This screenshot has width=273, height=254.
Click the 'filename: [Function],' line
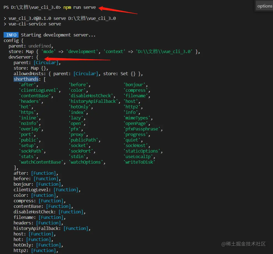pos(40,218)
